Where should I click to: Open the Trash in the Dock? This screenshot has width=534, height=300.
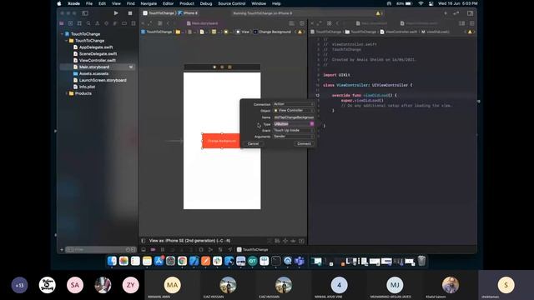tap(421, 261)
